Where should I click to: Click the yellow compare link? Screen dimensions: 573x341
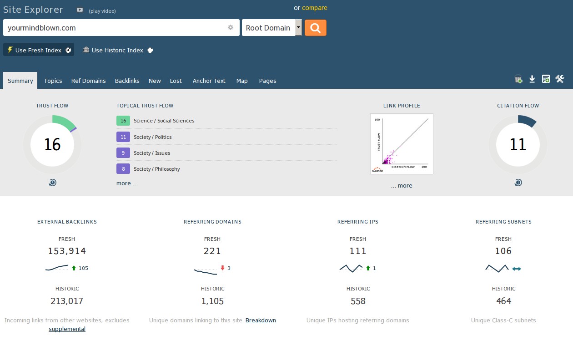point(314,8)
